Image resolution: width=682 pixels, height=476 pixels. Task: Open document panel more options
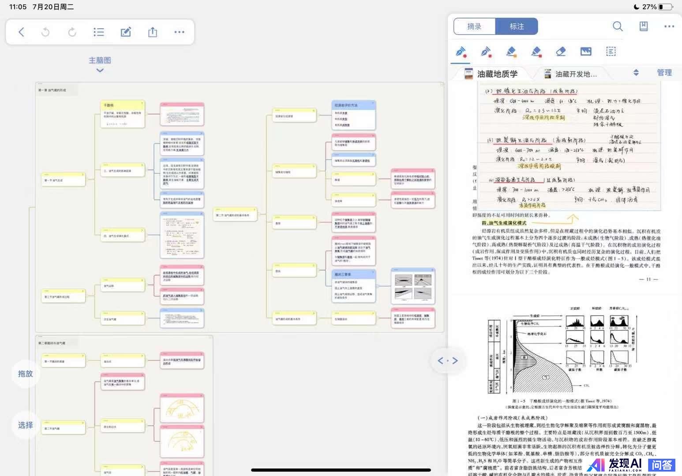click(669, 26)
